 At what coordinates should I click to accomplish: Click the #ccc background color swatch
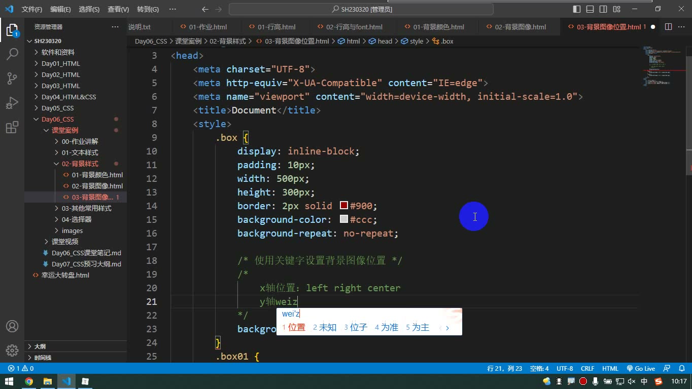click(x=344, y=219)
